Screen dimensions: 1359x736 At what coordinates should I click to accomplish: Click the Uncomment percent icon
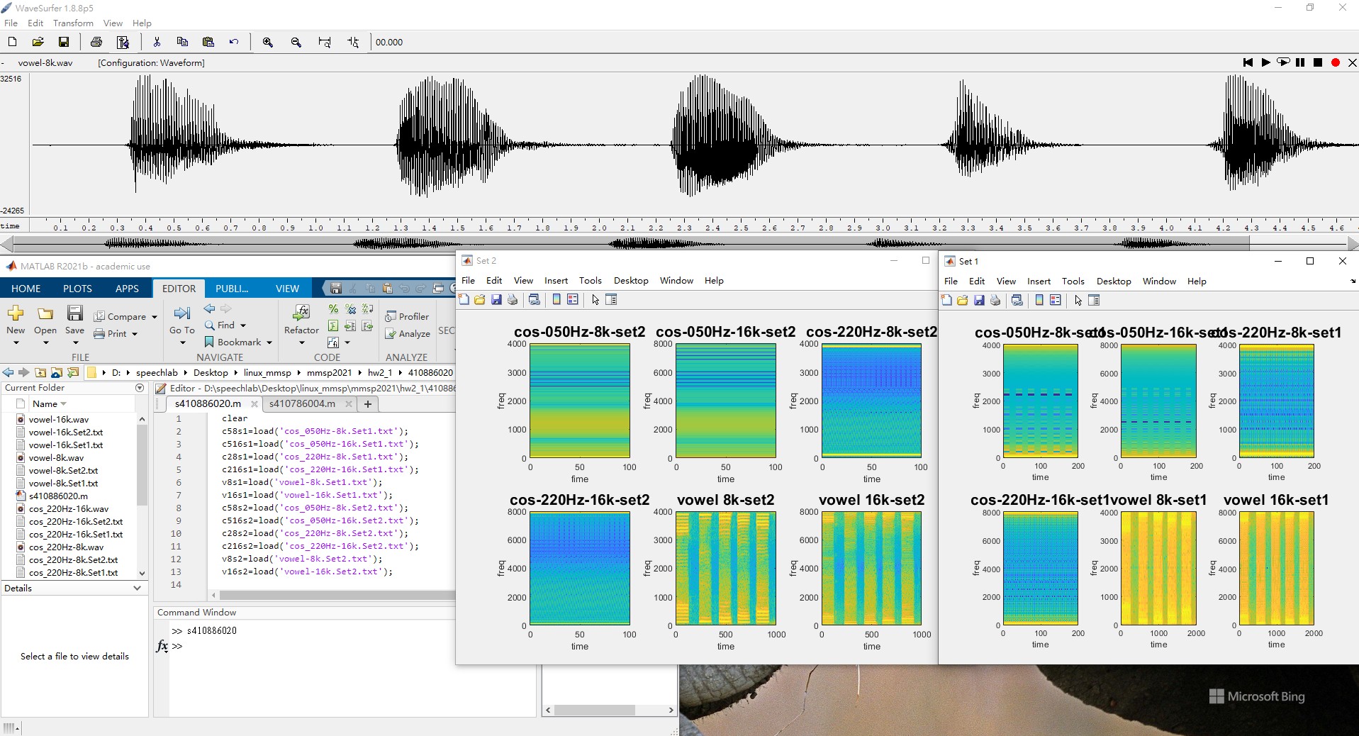tap(350, 309)
